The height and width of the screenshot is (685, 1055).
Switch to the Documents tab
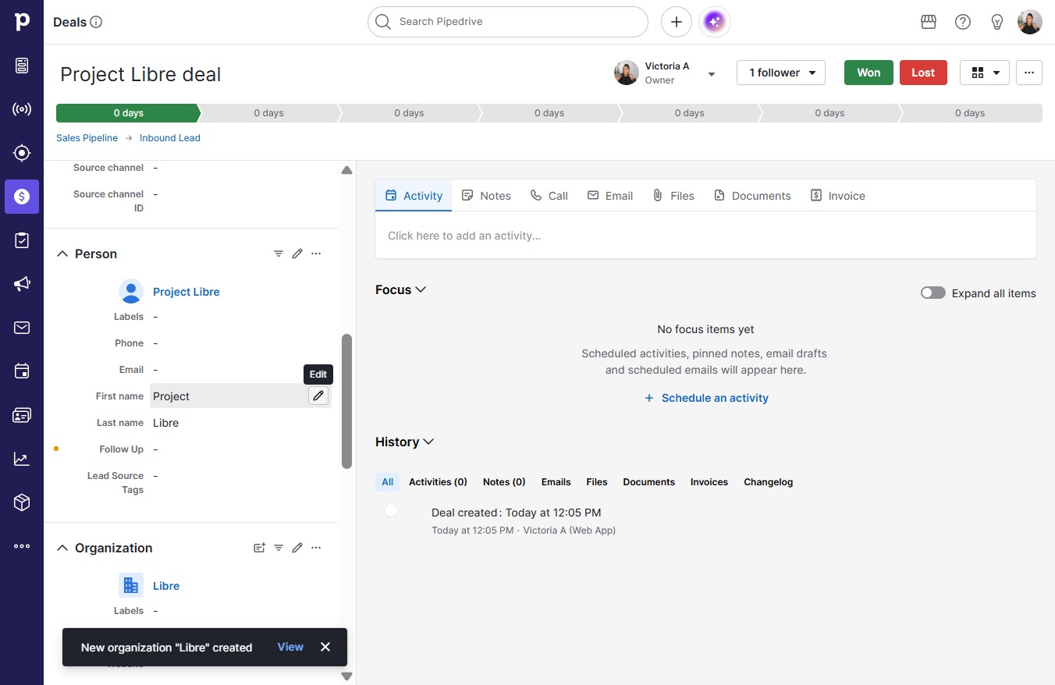[x=752, y=196]
